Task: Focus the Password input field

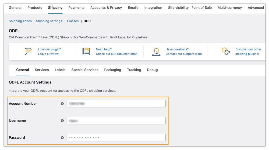Action: click(x=116, y=138)
